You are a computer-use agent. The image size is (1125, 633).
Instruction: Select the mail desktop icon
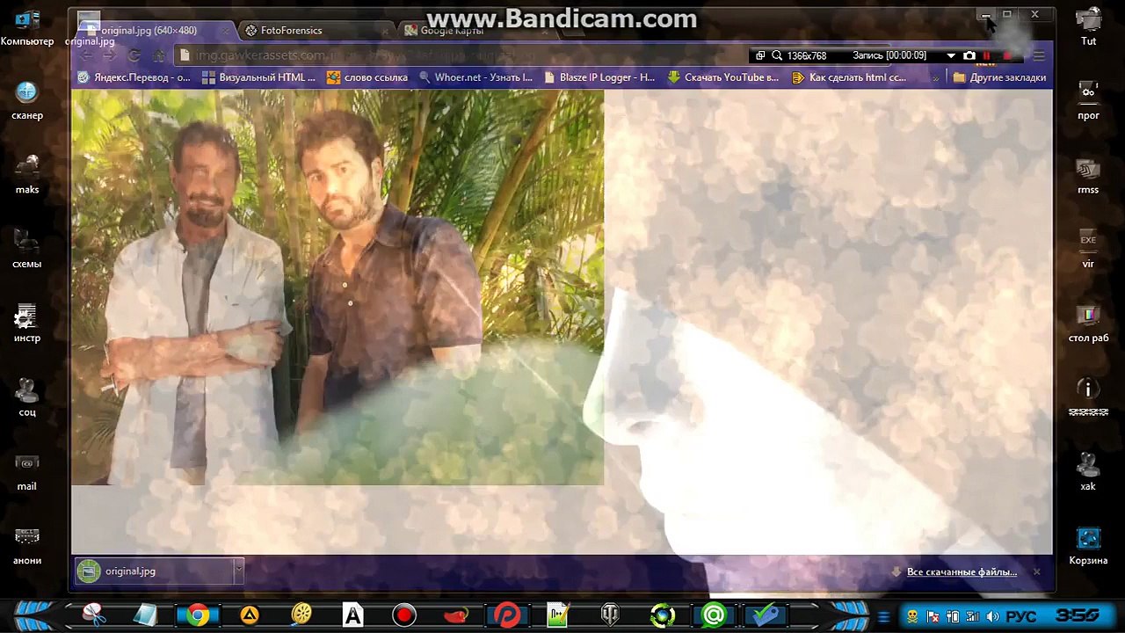[27, 472]
